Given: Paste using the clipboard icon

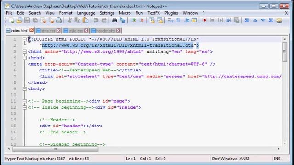Looking at the screenshot, I should click(85, 20).
